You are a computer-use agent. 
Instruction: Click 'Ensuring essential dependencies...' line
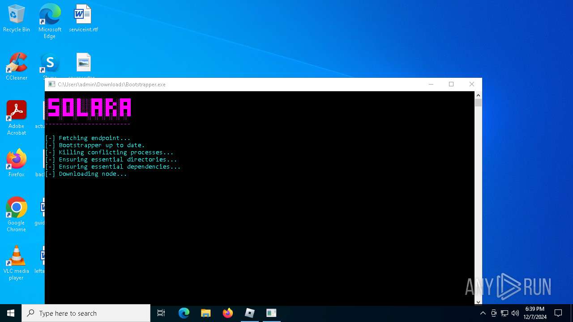pos(113,166)
